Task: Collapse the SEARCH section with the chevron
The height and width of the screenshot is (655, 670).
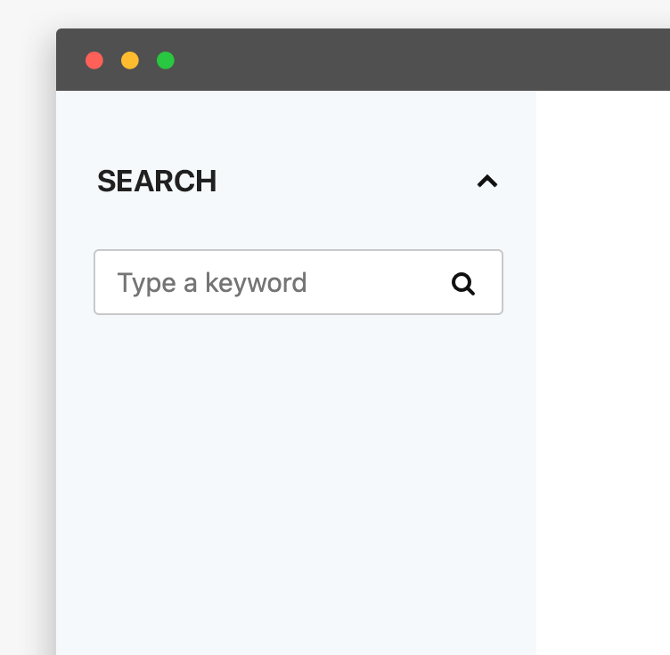Action: pyautogui.click(x=486, y=182)
